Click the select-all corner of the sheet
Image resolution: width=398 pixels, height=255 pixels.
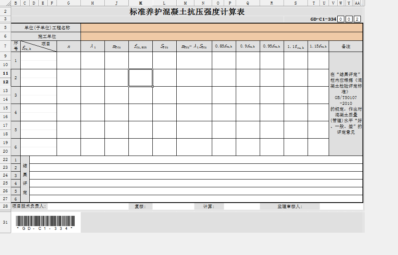[5, 3]
